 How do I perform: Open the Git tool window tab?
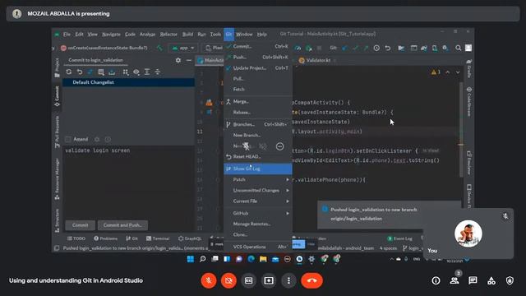pos(131,238)
